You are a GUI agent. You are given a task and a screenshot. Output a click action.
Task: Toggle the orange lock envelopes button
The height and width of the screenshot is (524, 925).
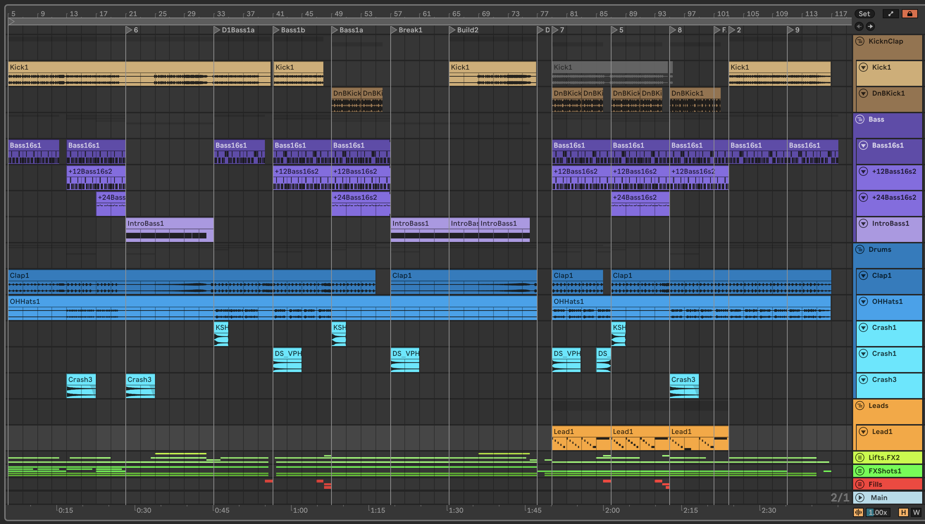tap(910, 14)
